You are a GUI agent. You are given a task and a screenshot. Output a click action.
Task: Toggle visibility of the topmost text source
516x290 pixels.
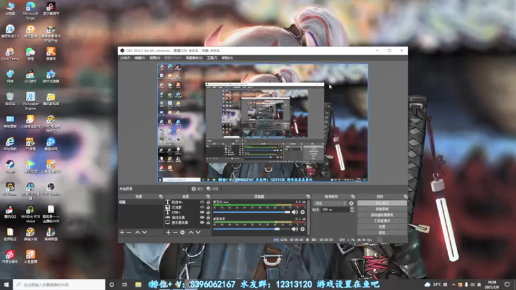click(x=202, y=202)
